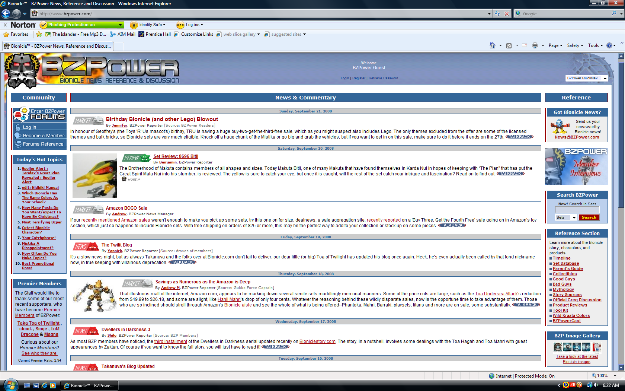
Task: Open the BZPower QuickNav dropdown
Action: 587,78
